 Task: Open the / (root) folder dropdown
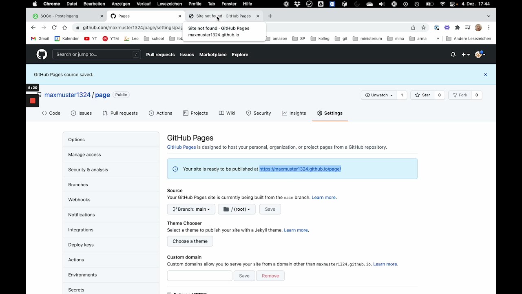click(237, 209)
